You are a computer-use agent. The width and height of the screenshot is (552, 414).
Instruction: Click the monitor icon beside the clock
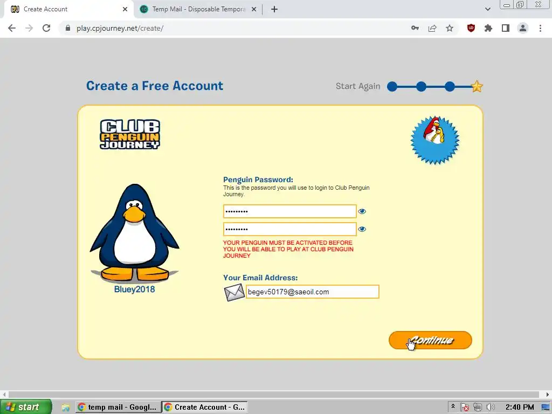(546, 408)
